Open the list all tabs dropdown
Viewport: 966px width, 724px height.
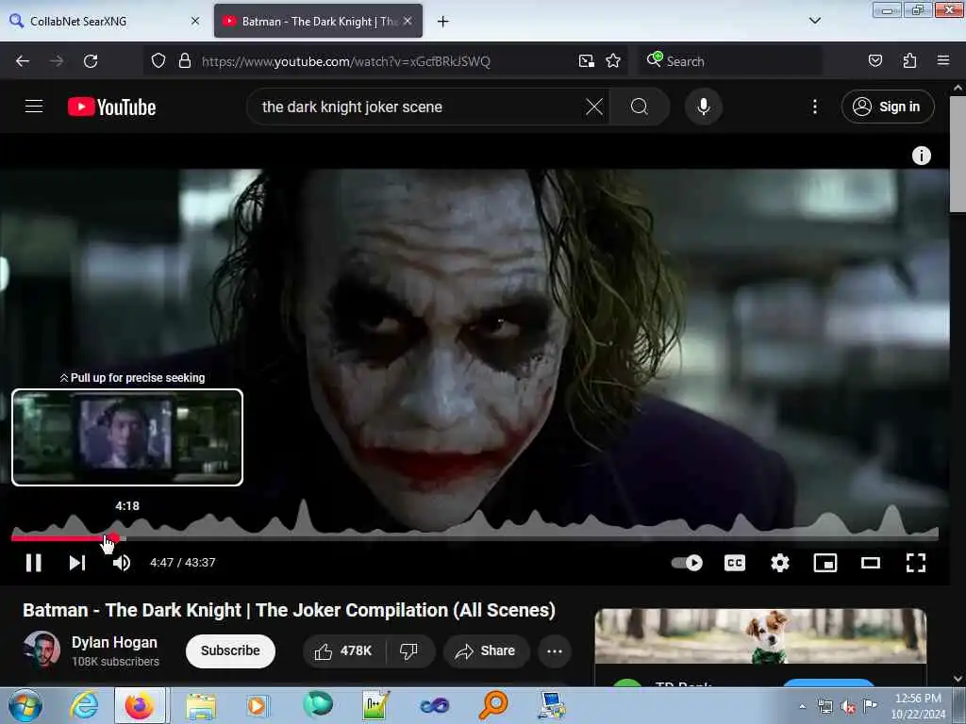pyautogui.click(x=814, y=21)
